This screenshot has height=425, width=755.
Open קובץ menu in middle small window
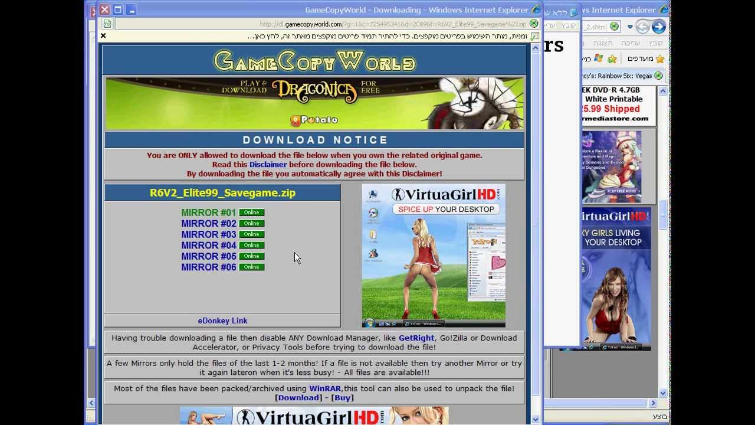568,25
